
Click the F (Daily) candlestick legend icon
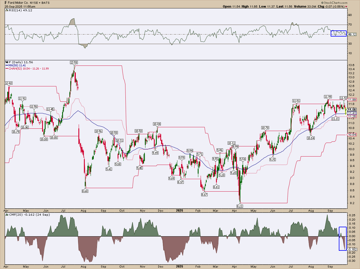pyautogui.click(x=6, y=62)
